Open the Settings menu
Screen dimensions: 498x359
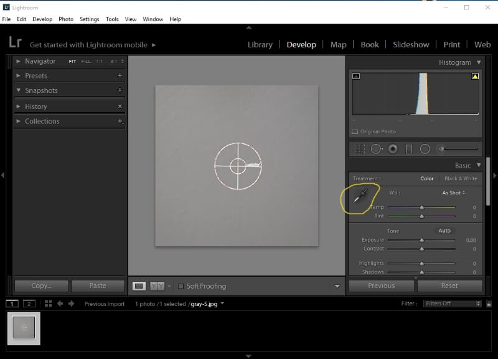(x=89, y=19)
